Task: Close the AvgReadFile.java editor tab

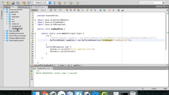Action: pos(46,7)
